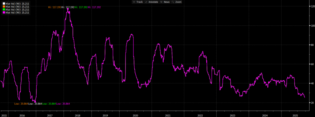Click the orange Hist Vol legend swatch
Screen dimensions: 315x117
[4, 7]
